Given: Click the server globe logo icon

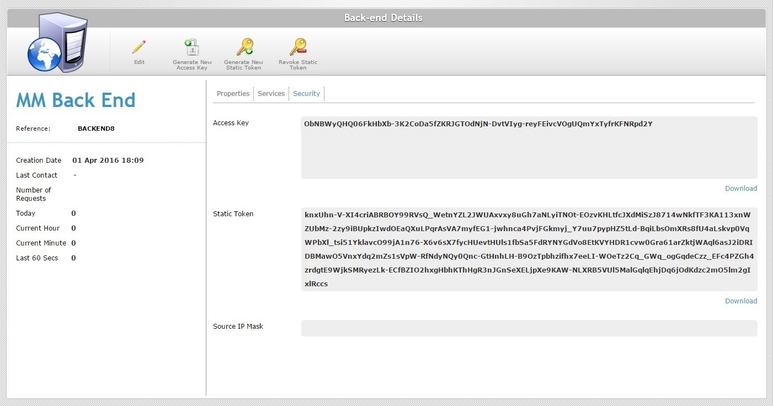Looking at the screenshot, I should (57, 43).
